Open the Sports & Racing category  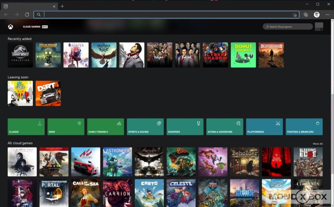click(145, 127)
